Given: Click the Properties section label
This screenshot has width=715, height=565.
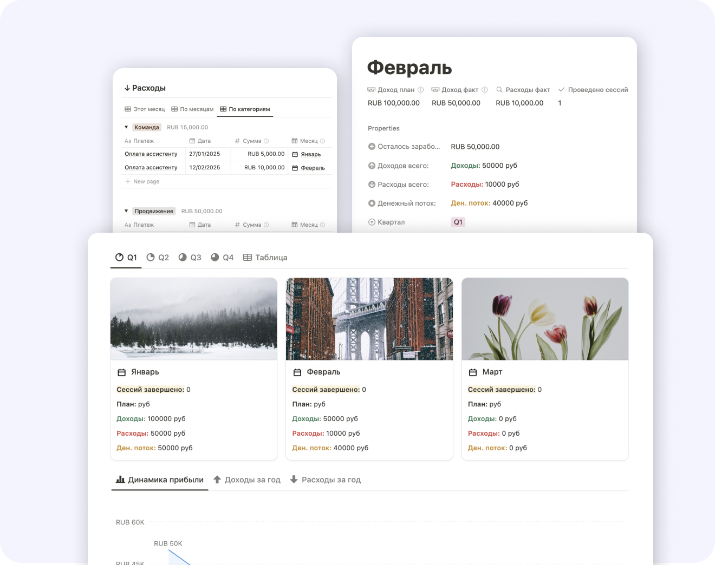Looking at the screenshot, I should (x=383, y=129).
